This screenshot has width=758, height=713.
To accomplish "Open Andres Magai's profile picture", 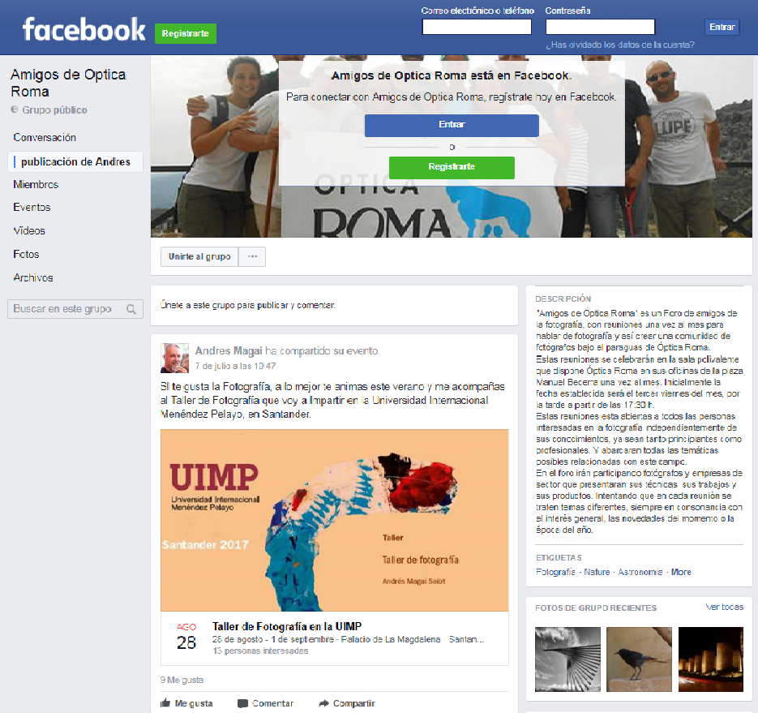I will [x=174, y=358].
